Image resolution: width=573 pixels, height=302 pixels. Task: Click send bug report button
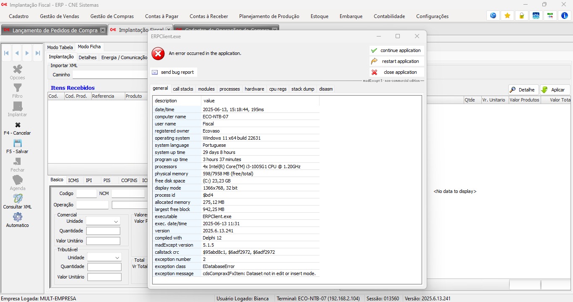pos(173,72)
